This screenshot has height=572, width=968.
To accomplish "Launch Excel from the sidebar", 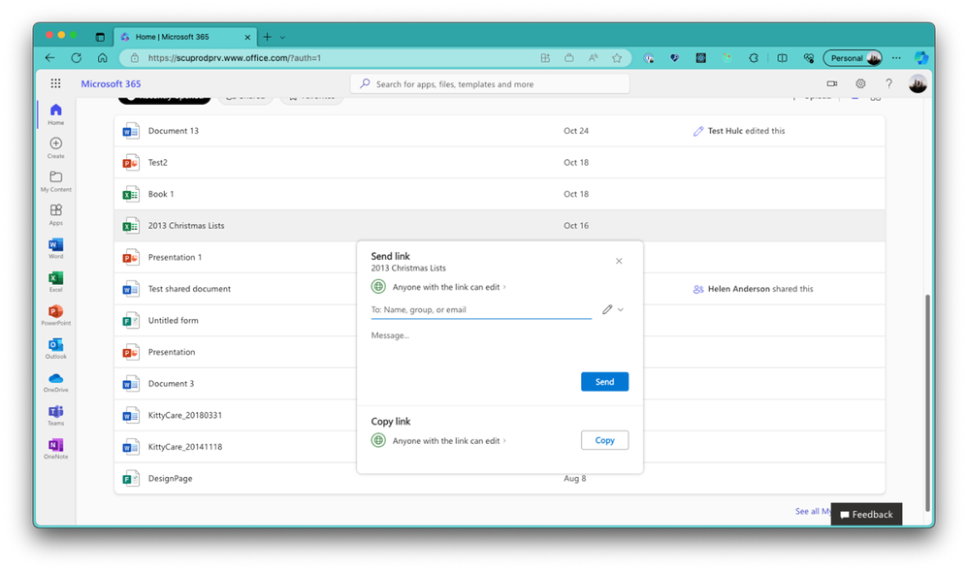I will tap(55, 281).
